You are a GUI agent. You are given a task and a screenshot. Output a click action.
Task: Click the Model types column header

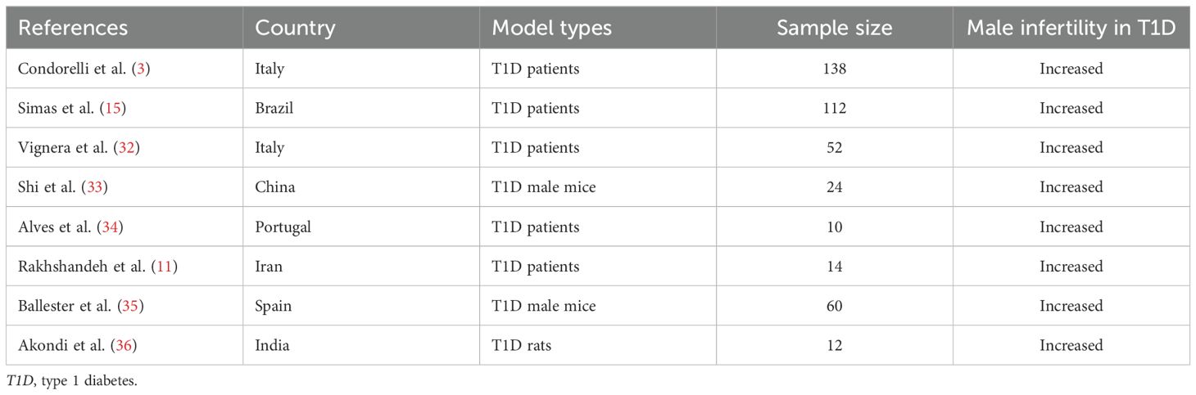[x=551, y=27]
